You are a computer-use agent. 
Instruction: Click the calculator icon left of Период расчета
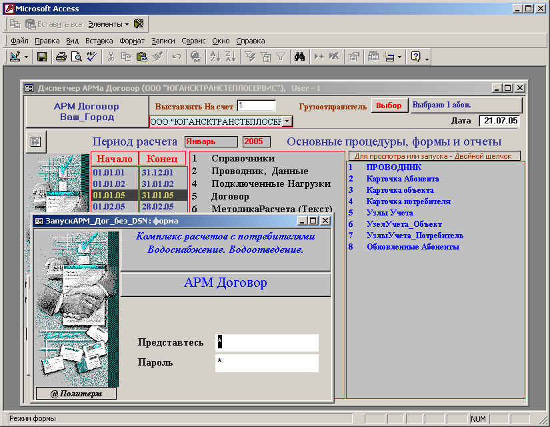coord(35,141)
